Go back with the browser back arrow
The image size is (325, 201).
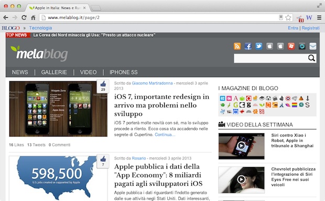click(x=6, y=18)
